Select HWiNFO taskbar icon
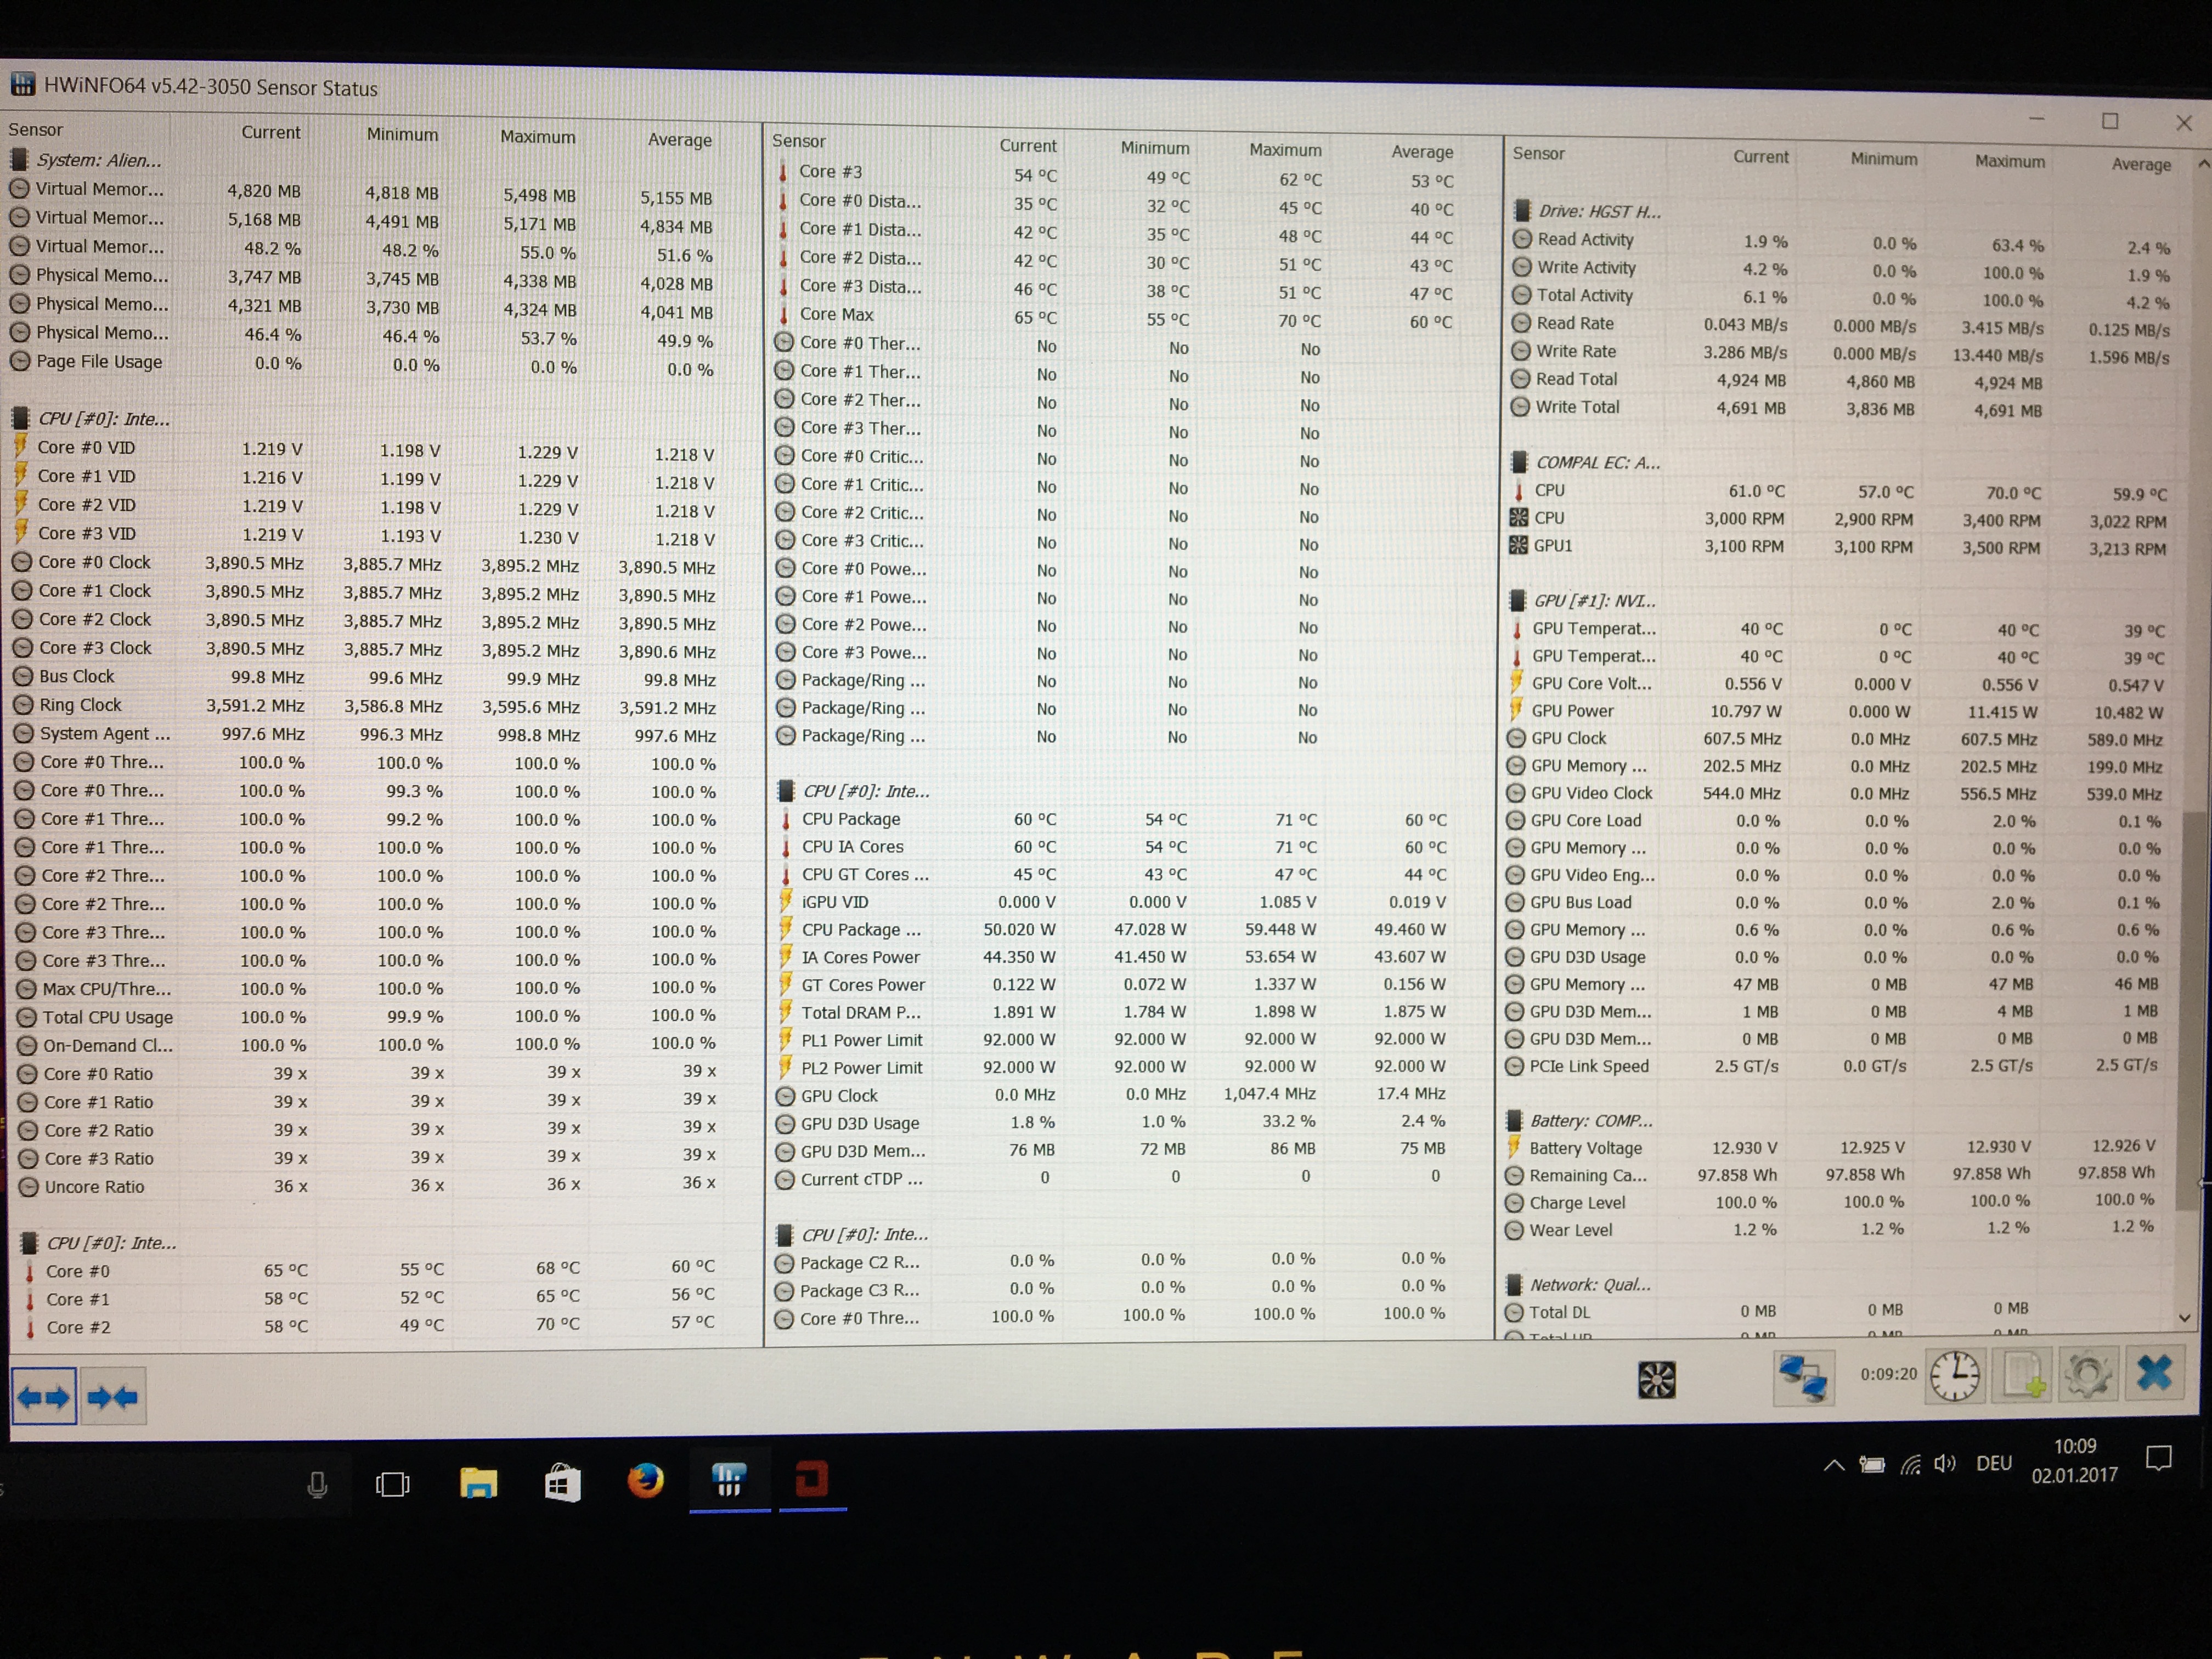Viewport: 2212px width, 1659px height. [x=729, y=1479]
